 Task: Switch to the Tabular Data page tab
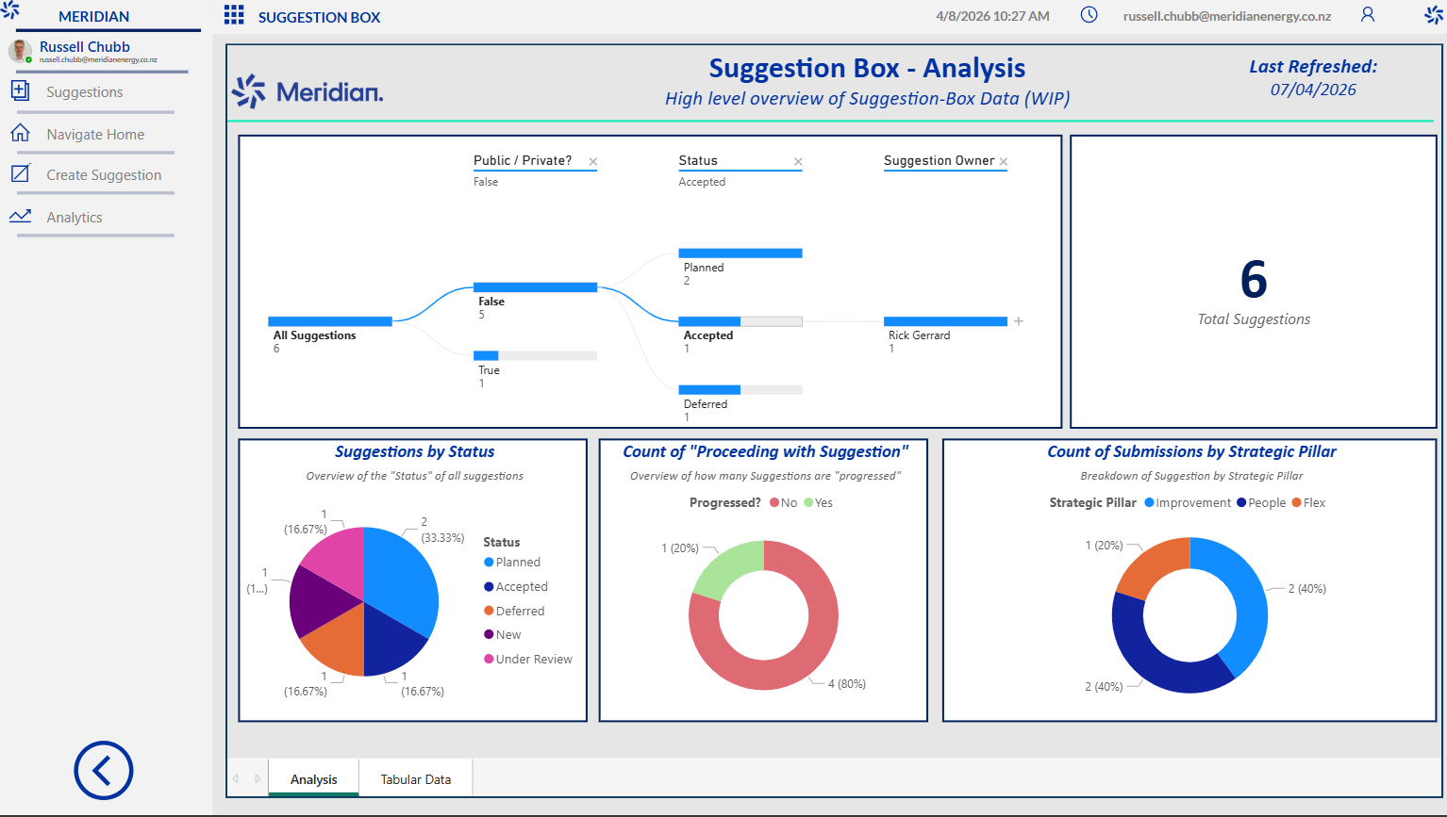(416, 779)
